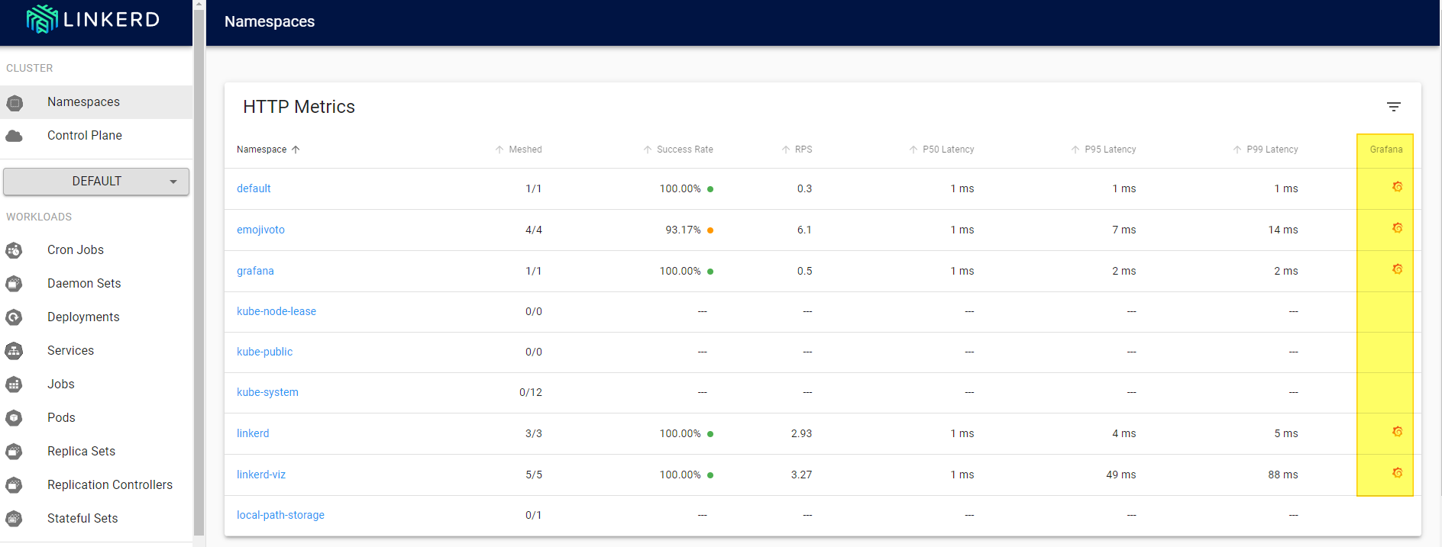Open the kube-system namespace link
Viewport: 1442px width, 547px height.
(267, 392)
